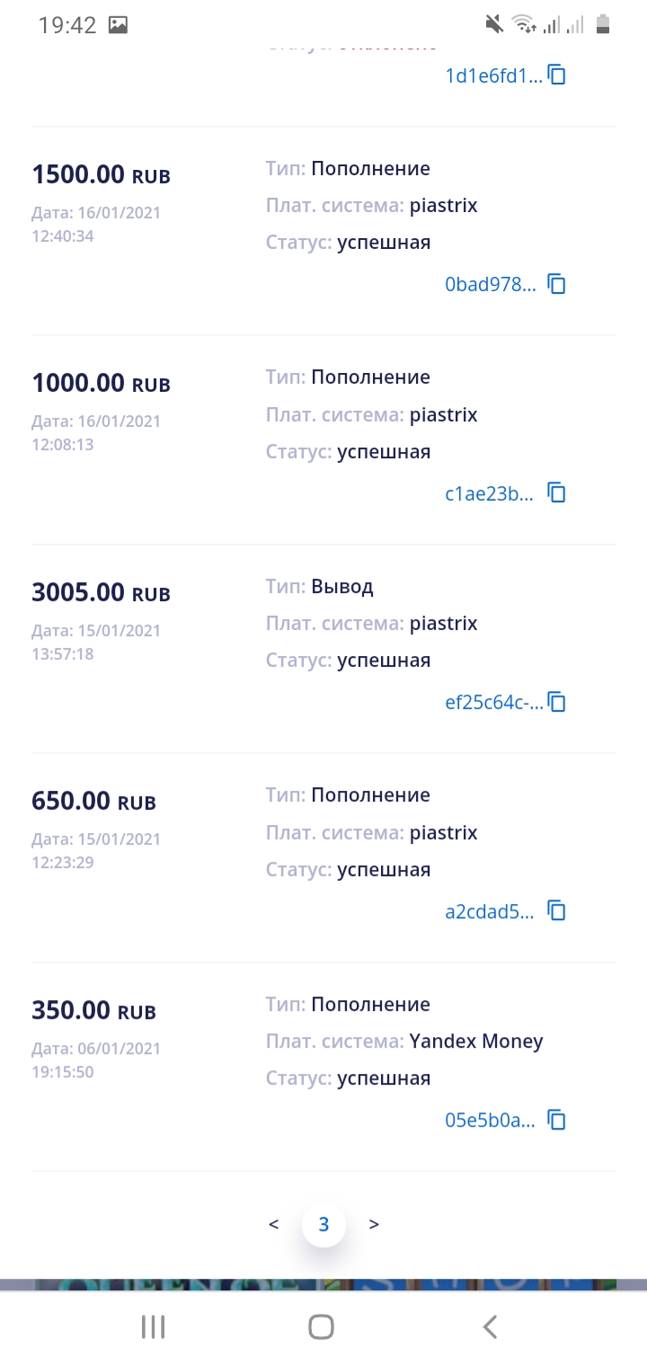647x1366 pixels.
Task: Copy ID of the 3005.00 RUB withdrawal
Action: point(557,702)
